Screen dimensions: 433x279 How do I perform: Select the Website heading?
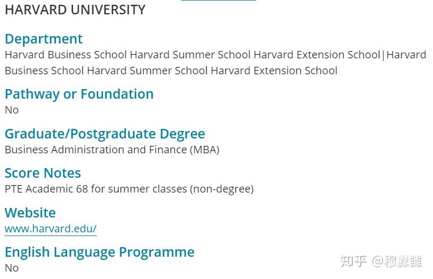click(30, 213)
